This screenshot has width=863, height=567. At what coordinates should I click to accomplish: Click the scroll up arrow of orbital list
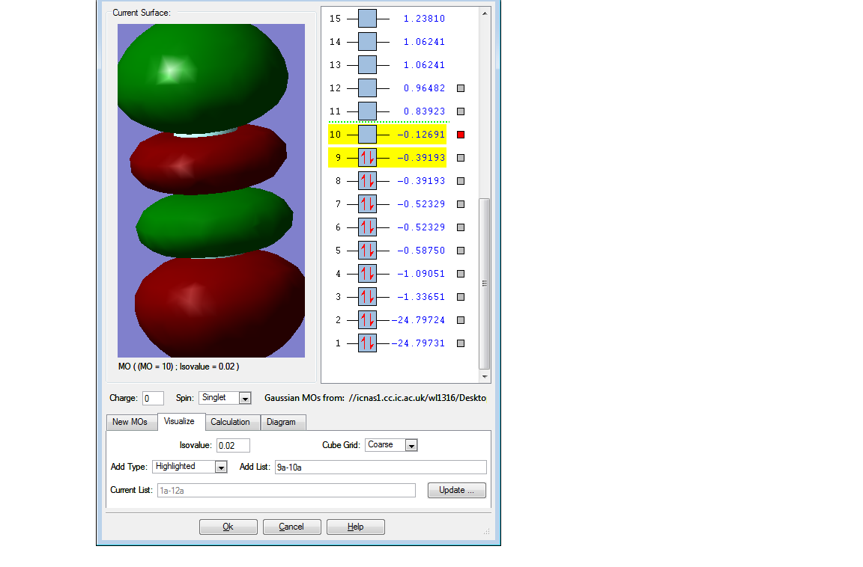(485, 13)
